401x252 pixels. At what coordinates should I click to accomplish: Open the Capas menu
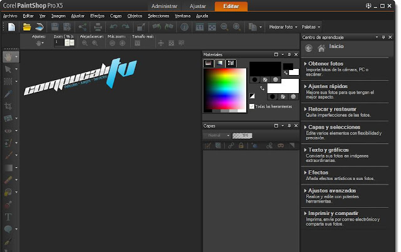click(x=116, y=16)
